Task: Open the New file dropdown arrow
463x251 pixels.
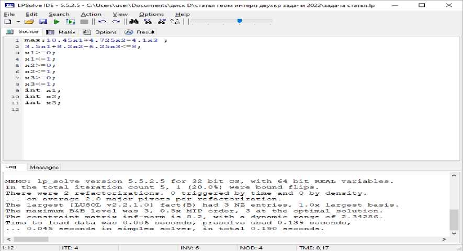Action: pos(18,21)
